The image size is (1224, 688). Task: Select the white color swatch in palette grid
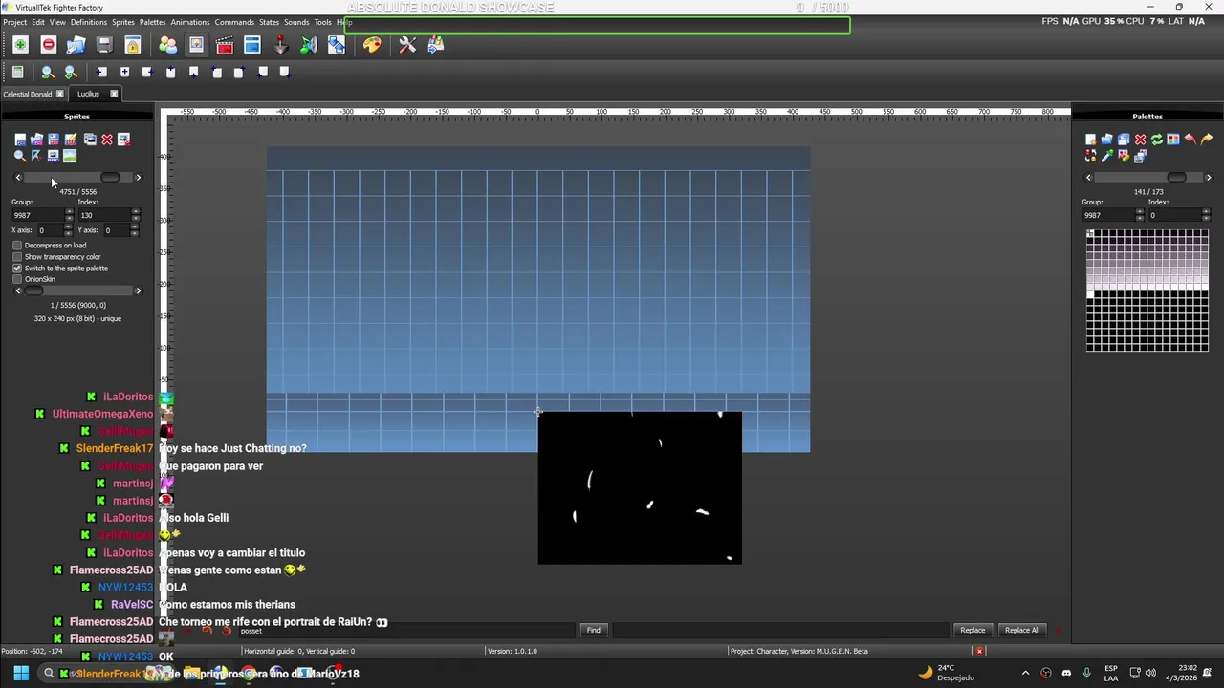[1090, 294]
